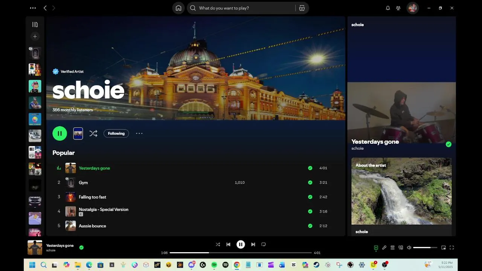This screenshot has width=482, height=271.
Task: Toggle saved checkmark for Aussie bounce row
Action: tap(310, 226)
